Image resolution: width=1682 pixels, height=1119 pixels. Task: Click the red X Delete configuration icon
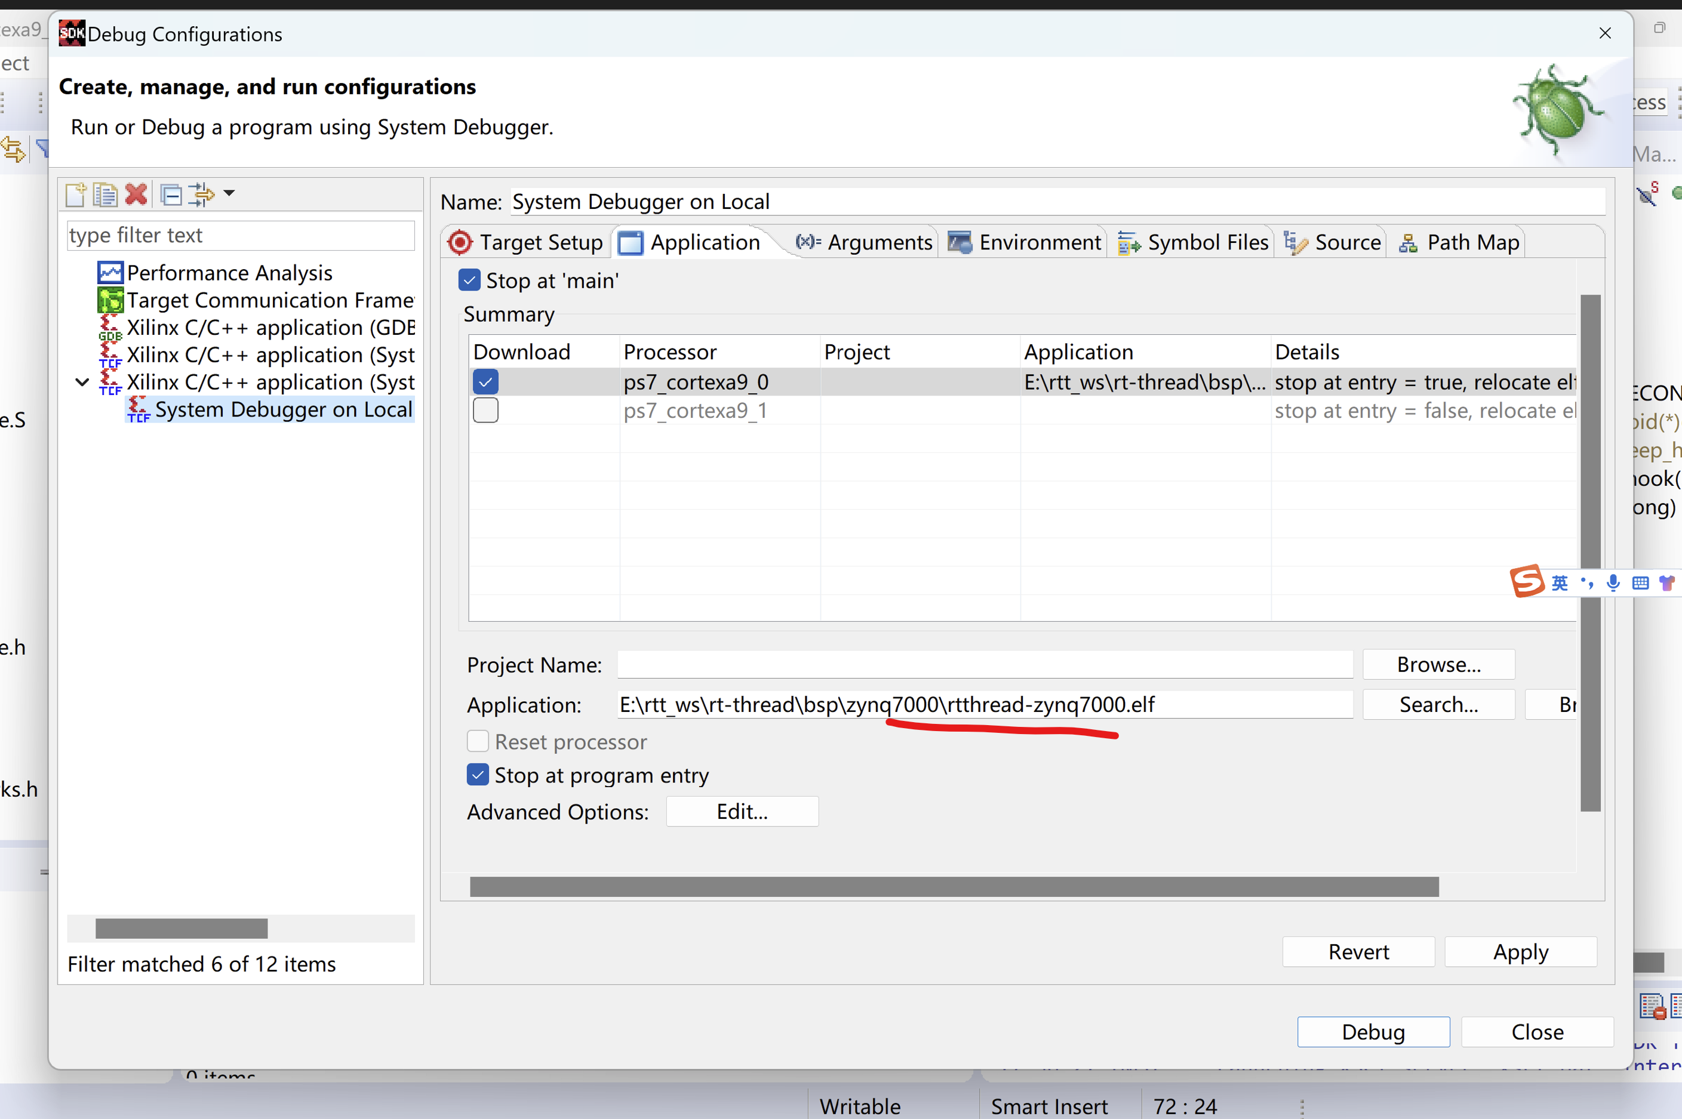point(136,194)
